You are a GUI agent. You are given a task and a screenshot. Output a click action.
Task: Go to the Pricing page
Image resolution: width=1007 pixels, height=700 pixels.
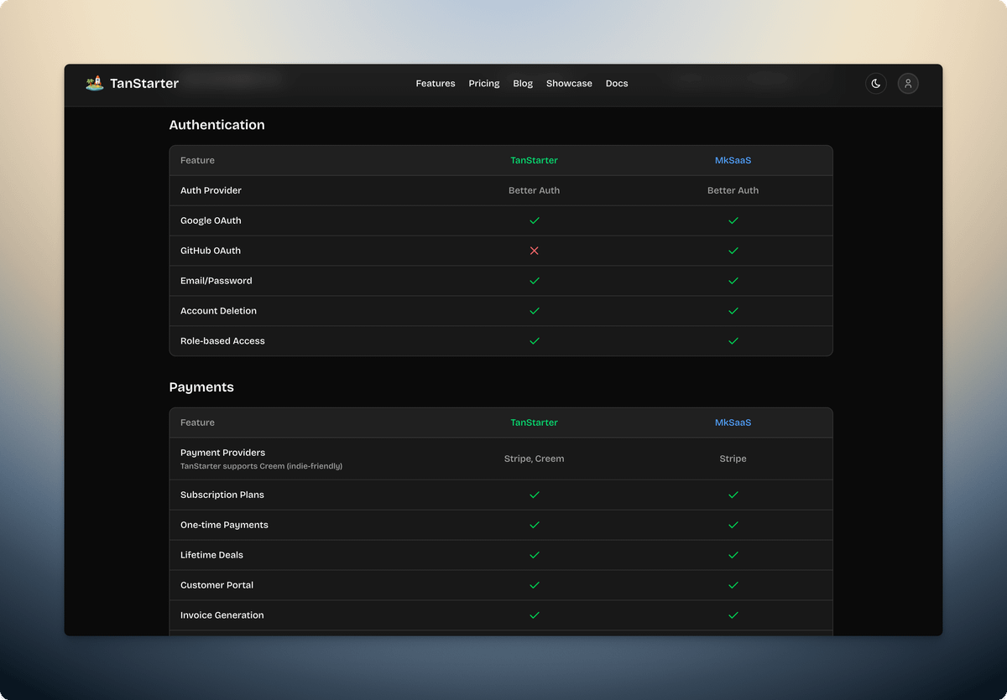484,84
